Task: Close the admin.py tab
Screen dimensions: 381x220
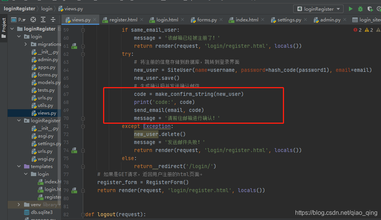Action: click(345, 20)
